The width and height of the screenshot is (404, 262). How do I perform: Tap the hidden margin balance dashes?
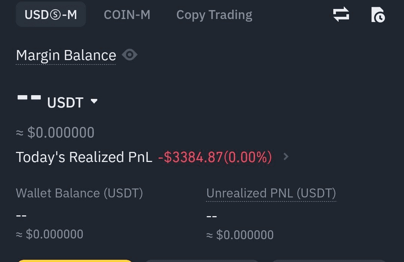29,98
